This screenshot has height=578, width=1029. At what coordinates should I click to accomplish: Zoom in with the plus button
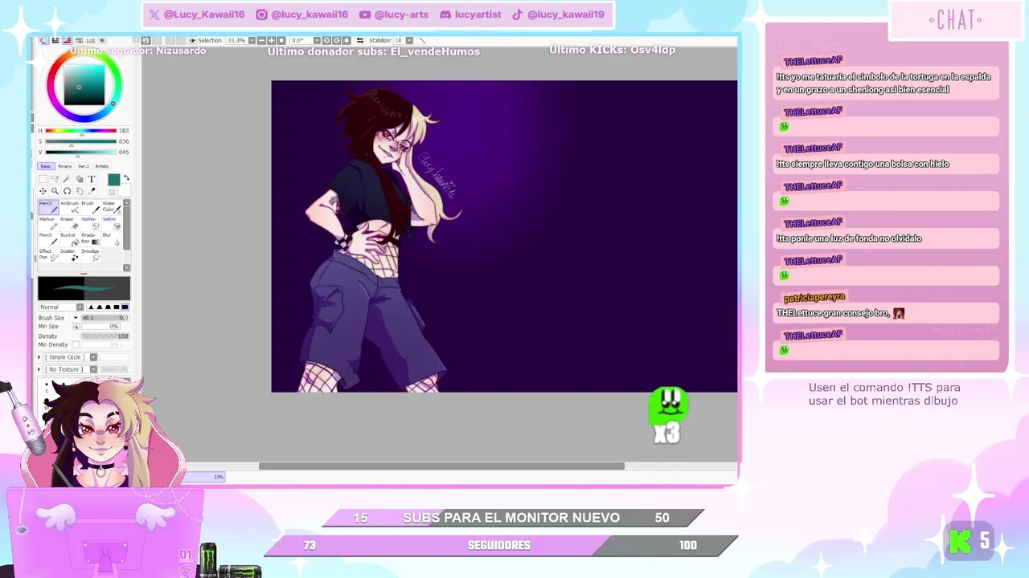[x=272, y=40]
